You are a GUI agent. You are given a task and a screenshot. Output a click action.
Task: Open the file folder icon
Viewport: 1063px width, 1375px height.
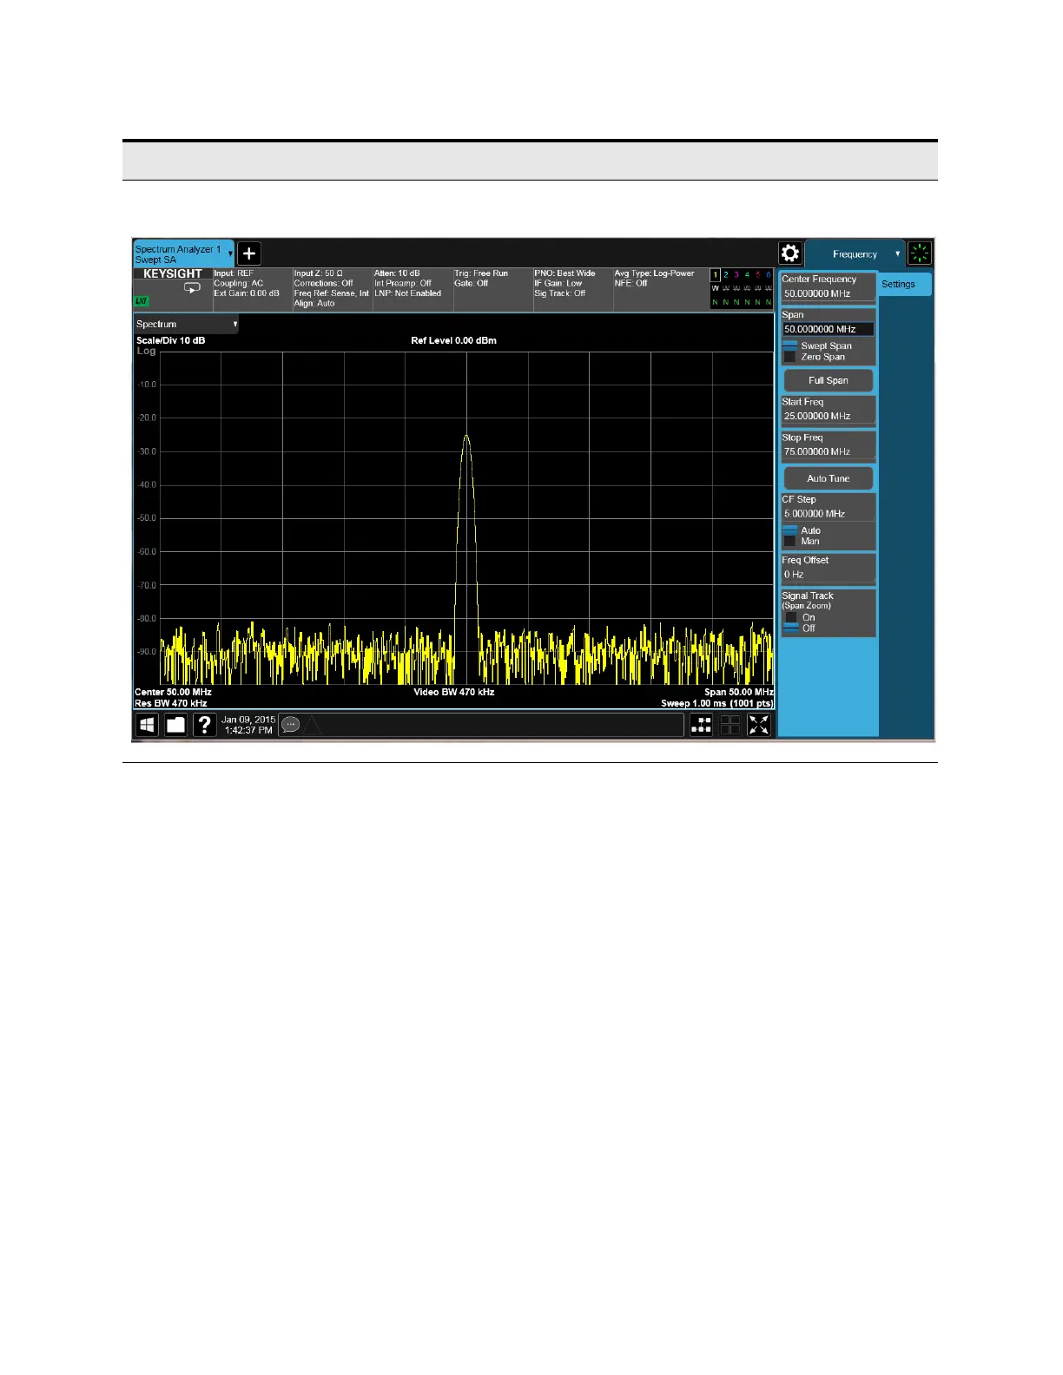(175, 725)
